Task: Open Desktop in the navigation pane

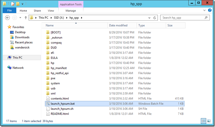Action: [x=20, y=32]
